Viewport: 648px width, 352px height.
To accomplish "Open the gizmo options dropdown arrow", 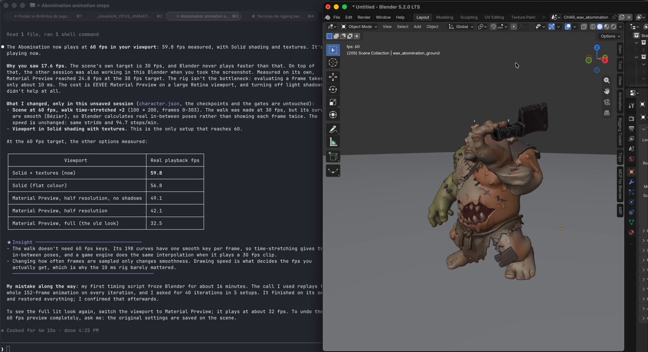I will click(558, 26).
